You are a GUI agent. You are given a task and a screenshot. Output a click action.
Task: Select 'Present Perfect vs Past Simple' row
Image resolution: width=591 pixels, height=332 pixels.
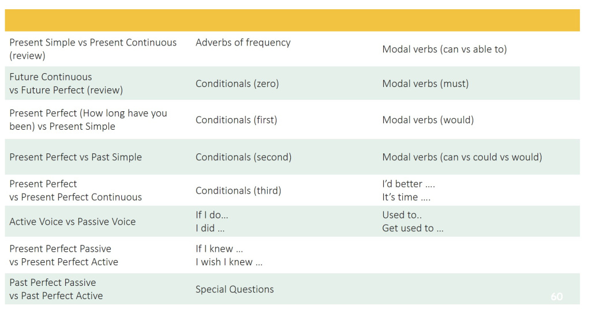pos(292,157)
